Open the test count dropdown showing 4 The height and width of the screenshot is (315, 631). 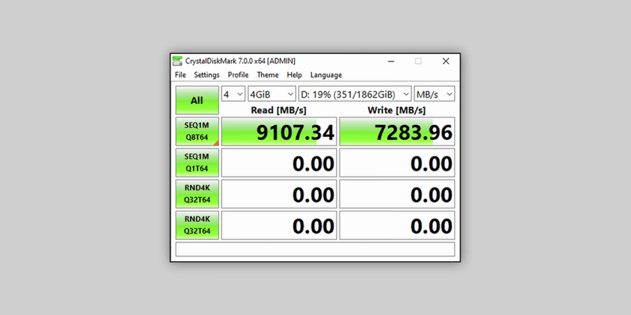pyautogui.click(x=233, y=94)
